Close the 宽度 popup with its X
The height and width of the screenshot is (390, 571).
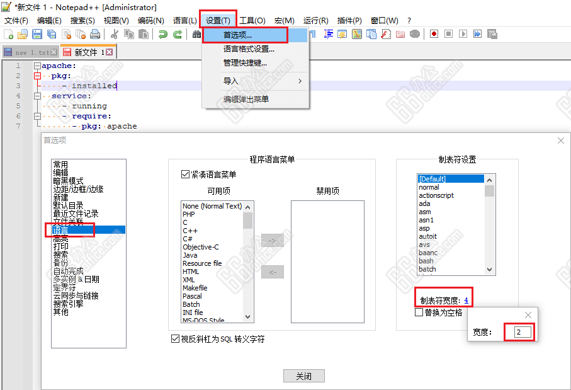coord(528,315)
